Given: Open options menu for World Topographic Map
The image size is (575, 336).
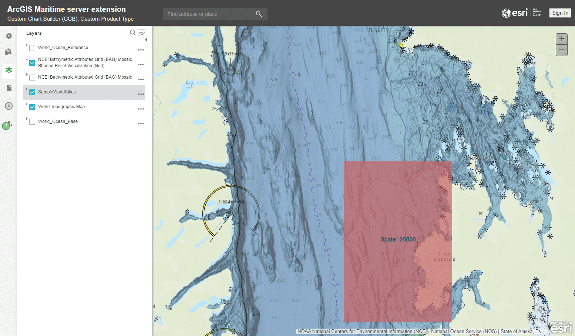Looking at the screenshot, I should (141, 109).
